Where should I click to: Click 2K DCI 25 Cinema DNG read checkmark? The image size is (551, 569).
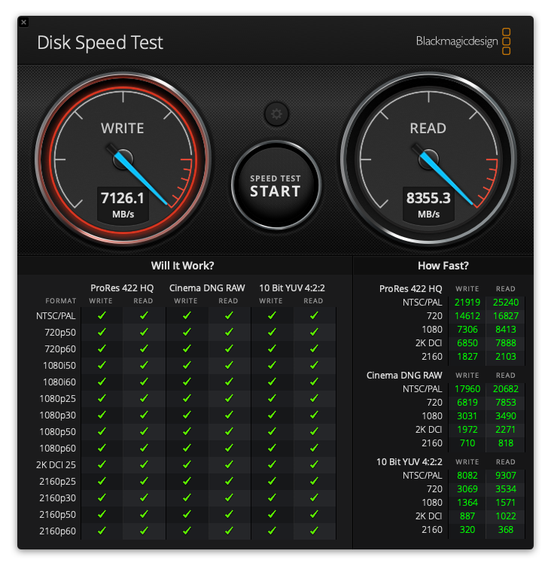(229, 464)
